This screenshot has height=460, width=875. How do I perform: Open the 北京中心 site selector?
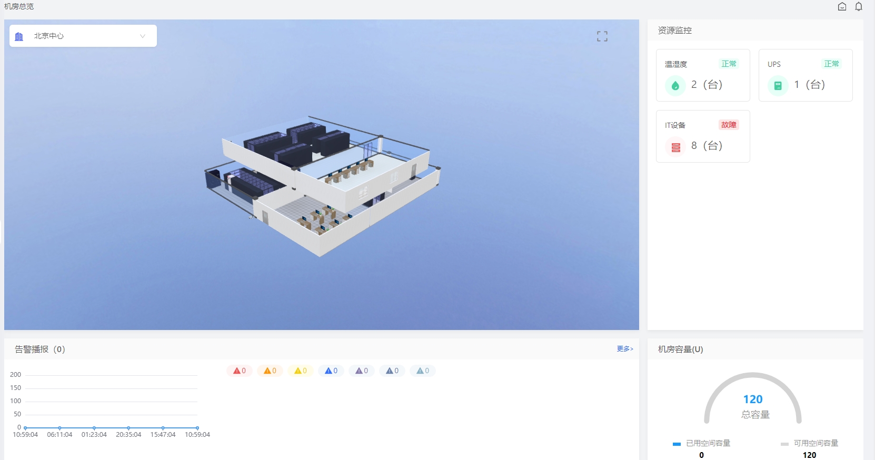point(83,36)
